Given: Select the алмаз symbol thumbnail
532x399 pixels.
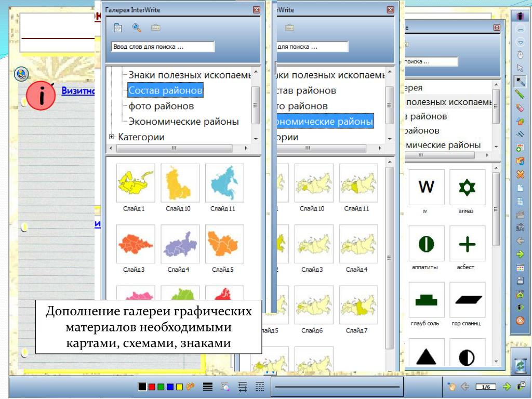Looking at the screenshot, I should [x=467, y=187].
